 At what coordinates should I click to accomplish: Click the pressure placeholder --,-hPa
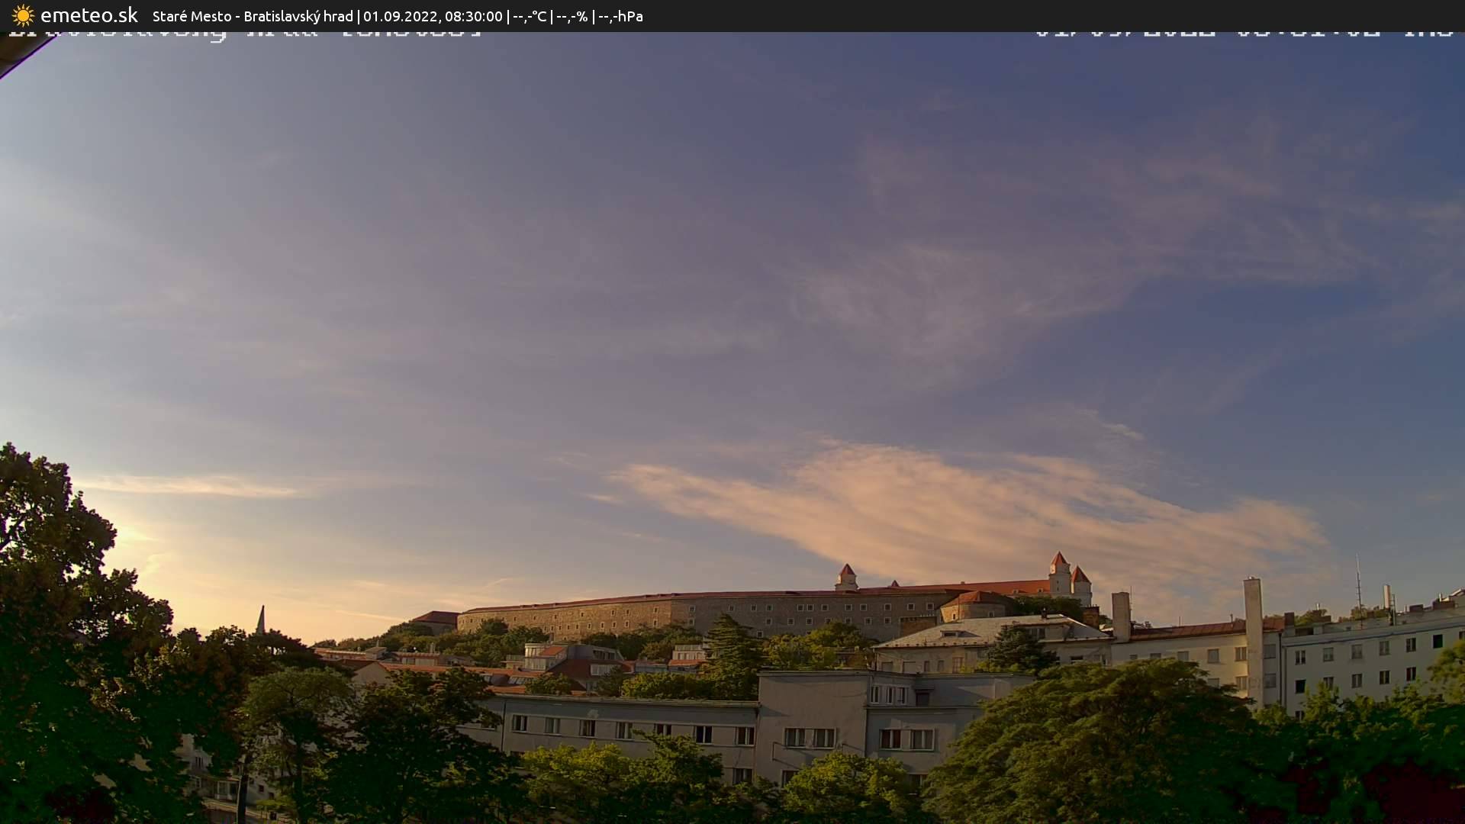pos(622,16)
